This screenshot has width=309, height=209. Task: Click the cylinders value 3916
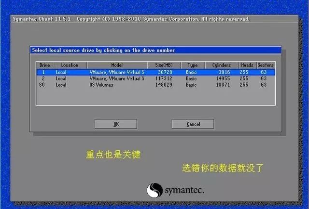(x=224, y=72)
